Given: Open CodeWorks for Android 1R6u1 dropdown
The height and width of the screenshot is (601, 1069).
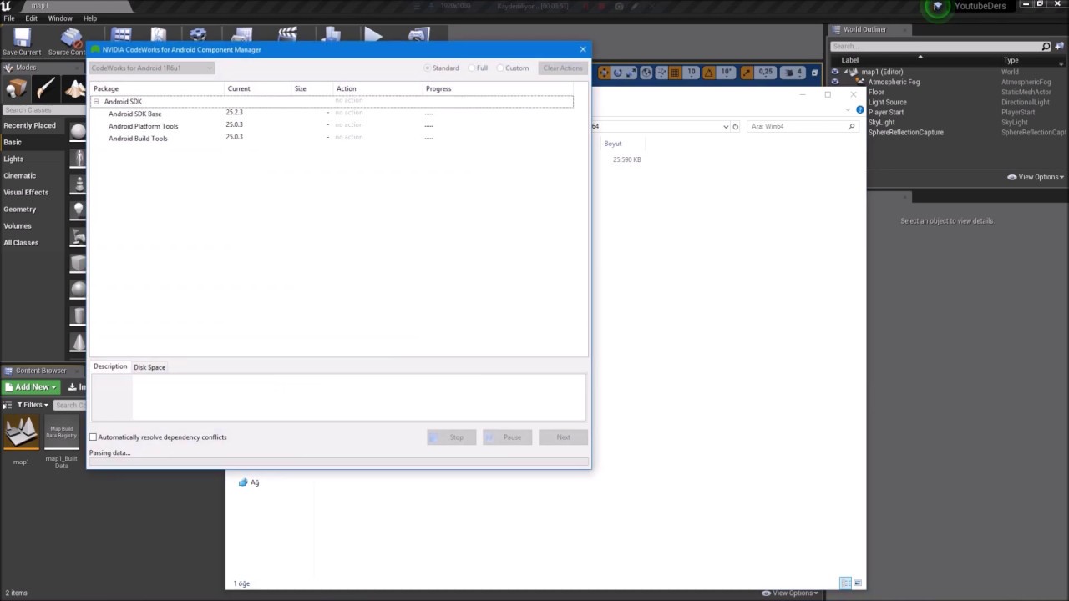Looking at the screenshot, I should 152,68.
